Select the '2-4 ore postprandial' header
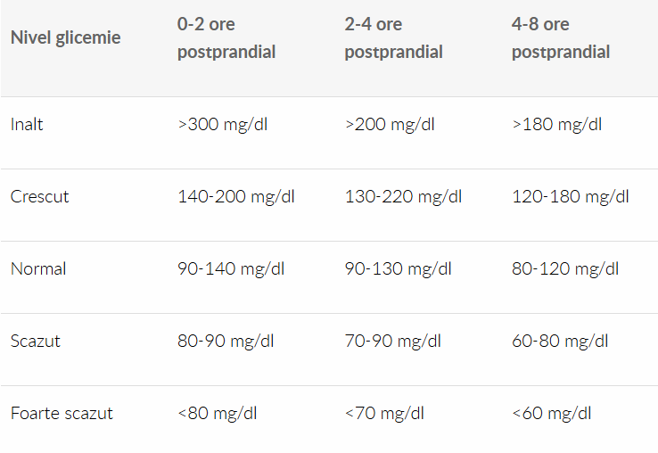This screenshot has height=453, width=658. coord(393,38)
